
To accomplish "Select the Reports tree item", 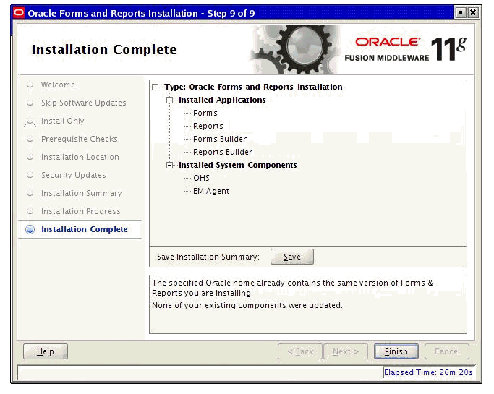I will click(x=208, y=126).
